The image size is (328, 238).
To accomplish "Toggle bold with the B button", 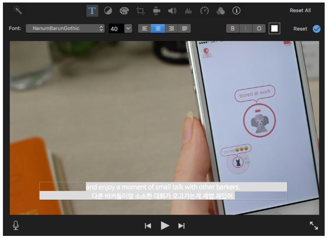I will click(232, 28).
